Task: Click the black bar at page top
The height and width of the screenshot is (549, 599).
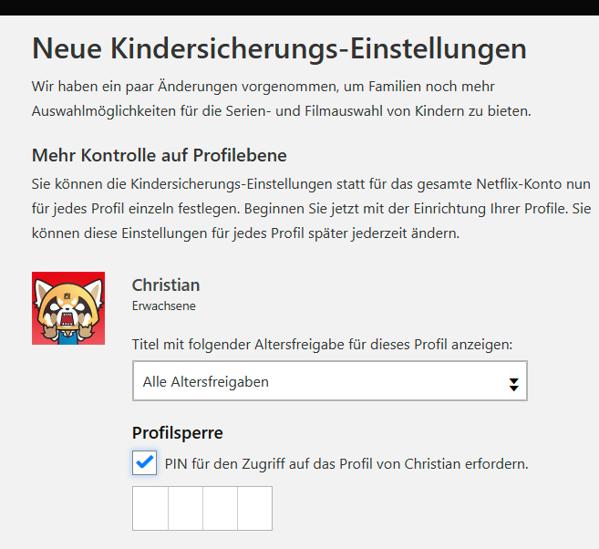Action: pos(299,8)
